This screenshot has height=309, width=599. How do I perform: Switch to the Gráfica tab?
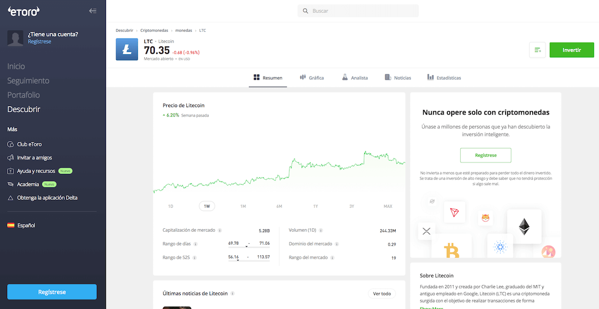(x=311, y=77)
